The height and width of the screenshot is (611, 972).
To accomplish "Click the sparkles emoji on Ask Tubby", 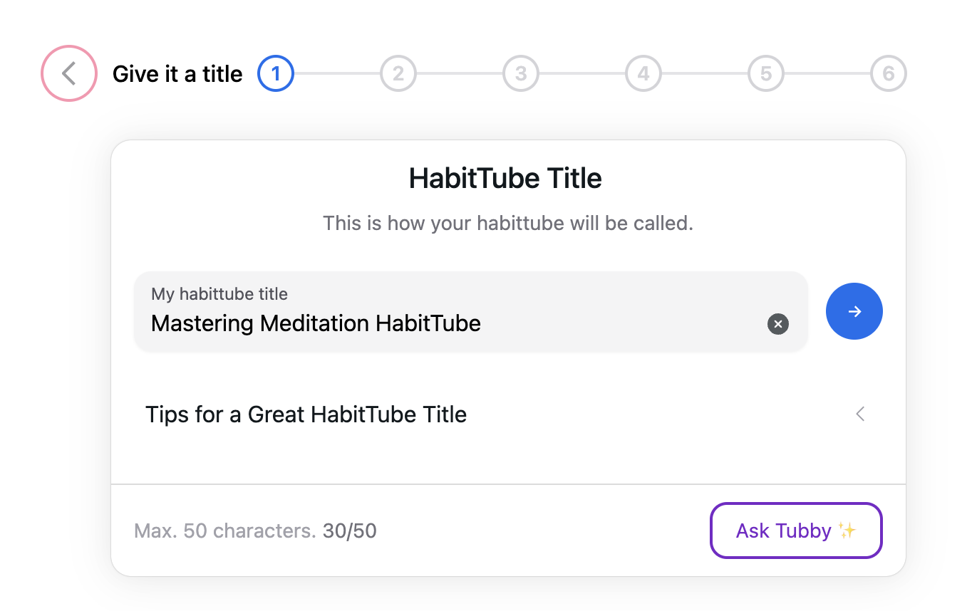I will pos(847,531).
